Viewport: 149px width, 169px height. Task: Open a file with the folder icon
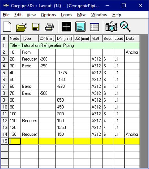click(21, 27)
